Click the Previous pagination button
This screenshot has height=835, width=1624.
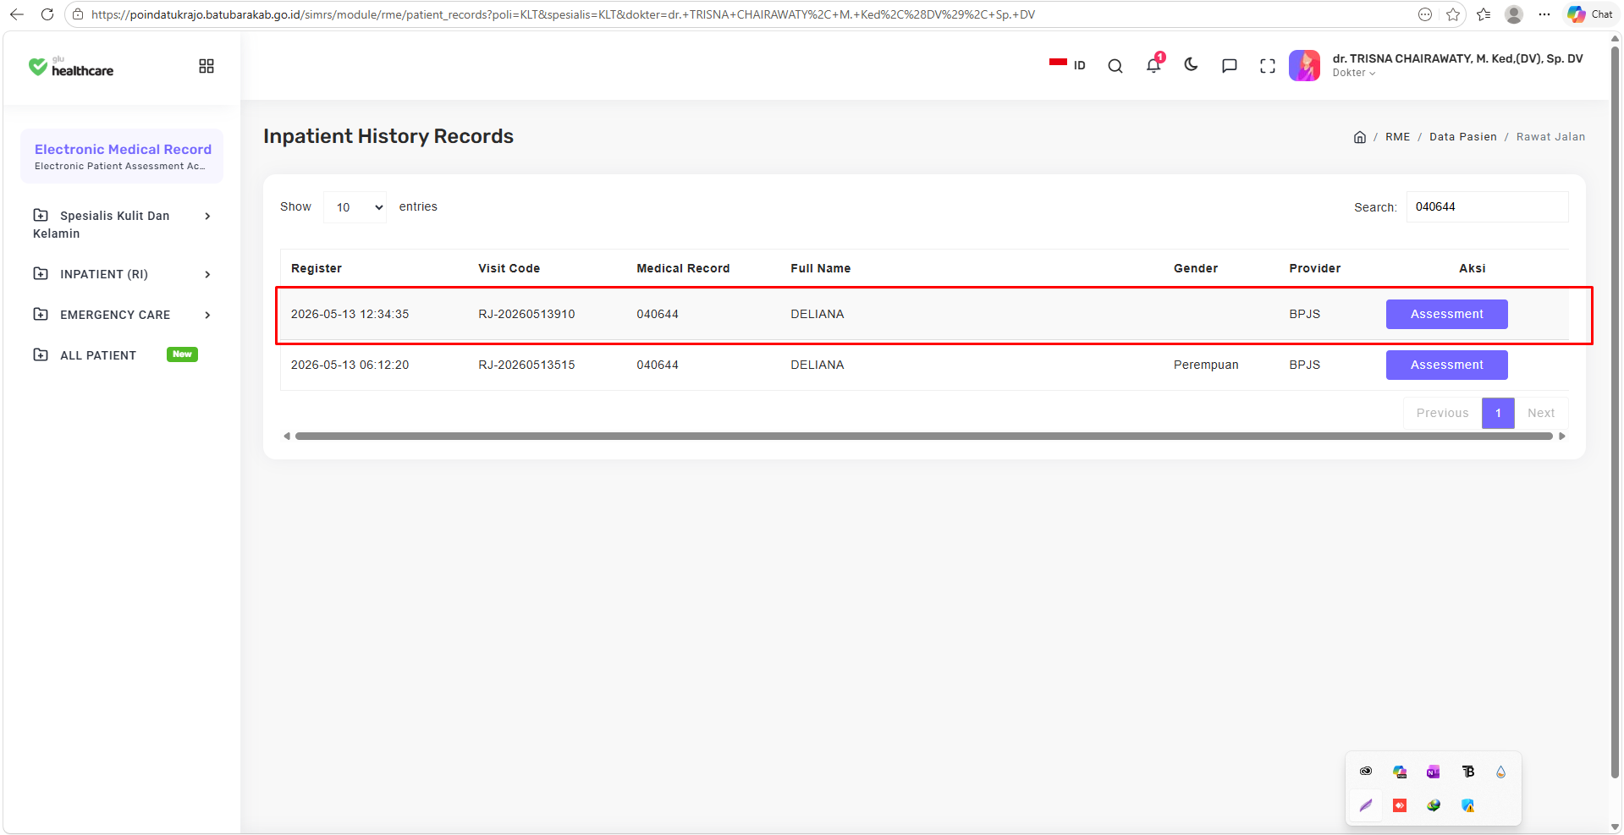[1443, 413]
